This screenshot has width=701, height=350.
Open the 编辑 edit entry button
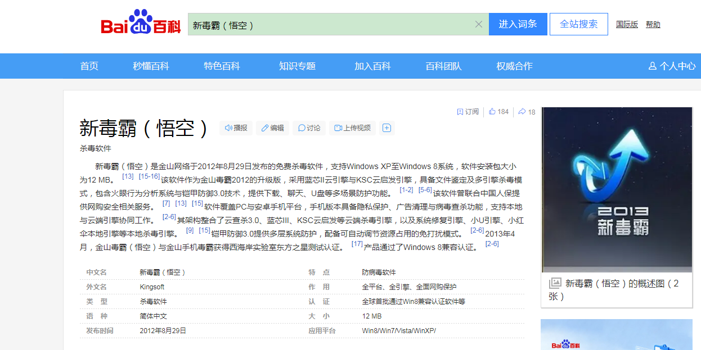(x=273, y=128)
